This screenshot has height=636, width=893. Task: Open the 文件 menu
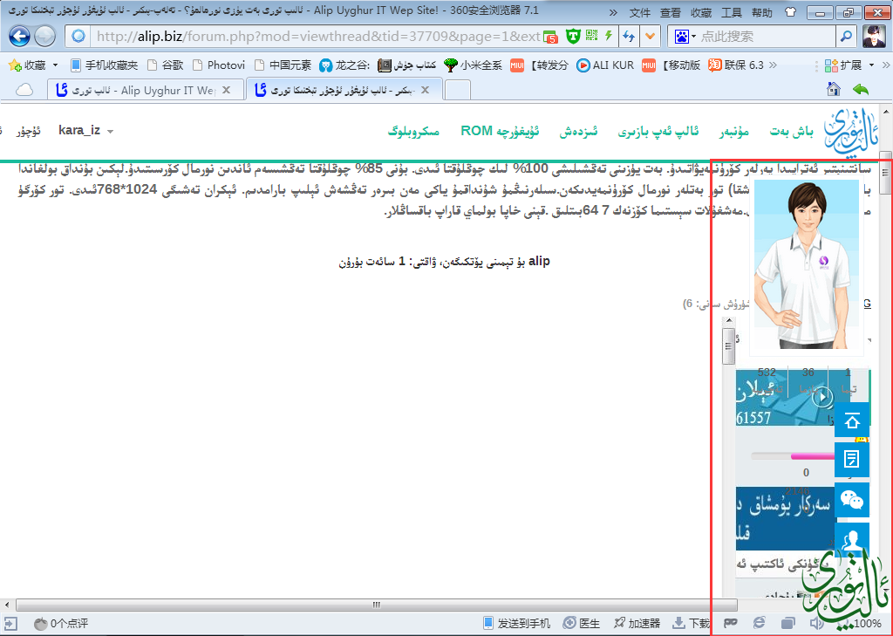point(639,12)
